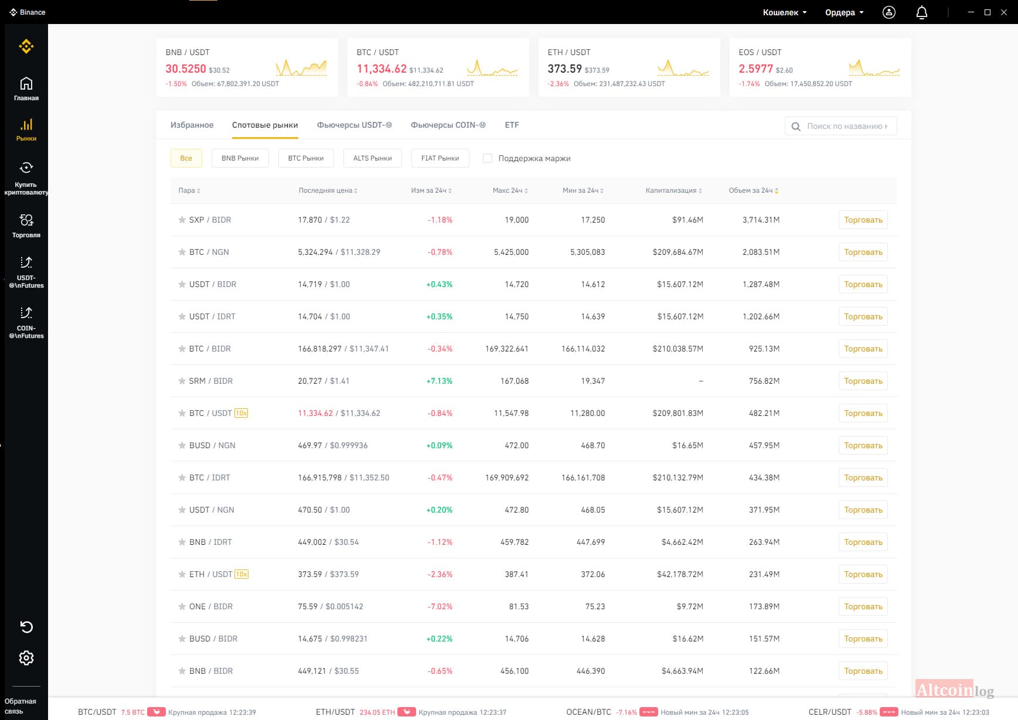Enable Поддержка маржи checkbox
1018x720 pixels.
[487, 158]
